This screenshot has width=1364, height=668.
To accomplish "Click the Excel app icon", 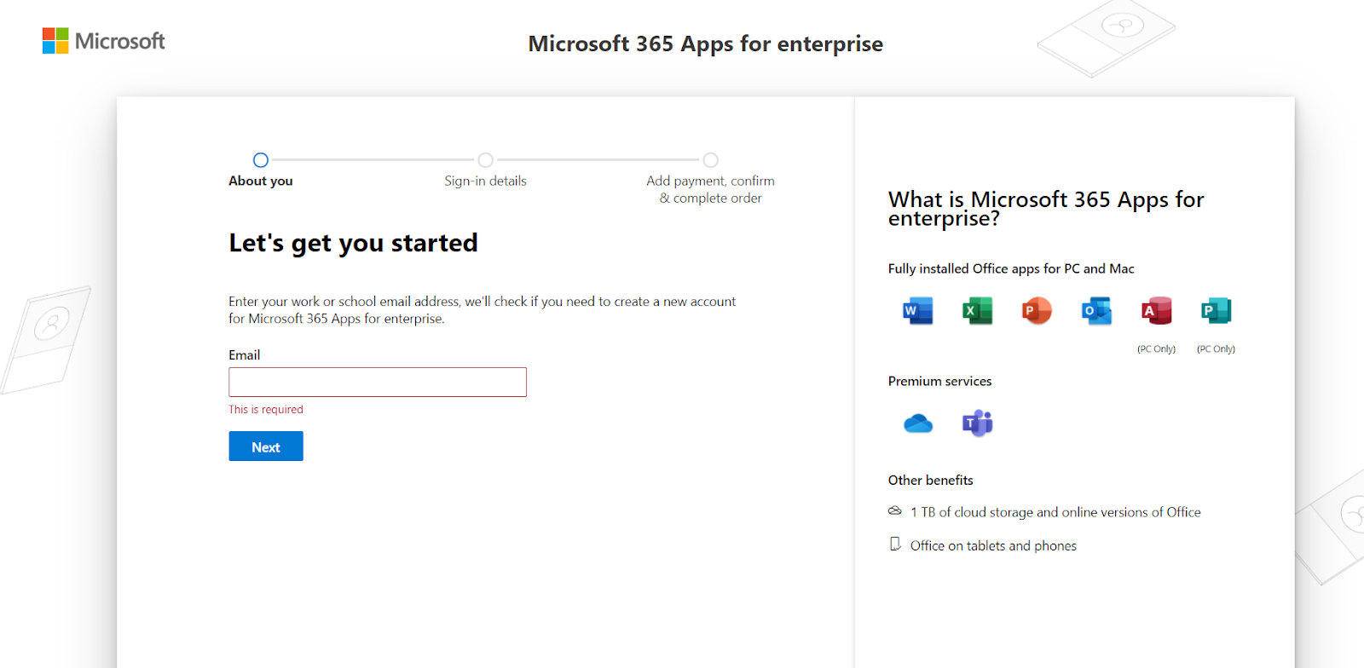I will tap(978, 311).
